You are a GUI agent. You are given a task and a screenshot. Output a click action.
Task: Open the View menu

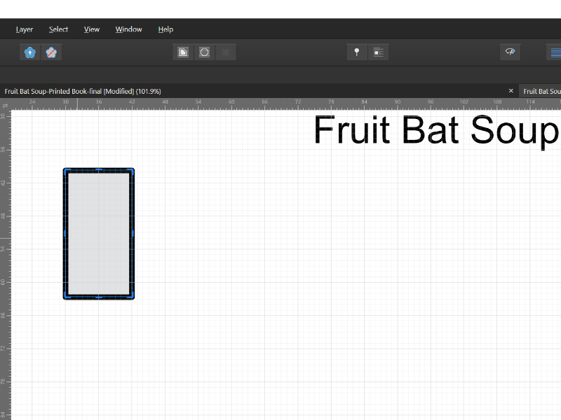coord(92,29)
